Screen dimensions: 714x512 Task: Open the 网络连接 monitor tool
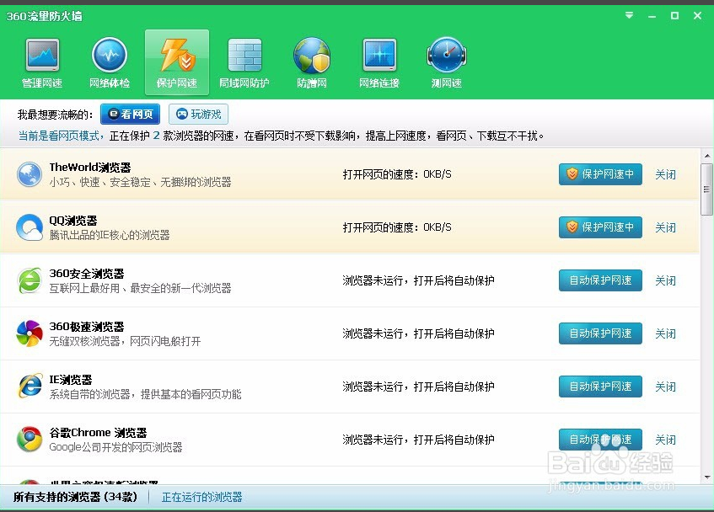[x=378, y=63]
